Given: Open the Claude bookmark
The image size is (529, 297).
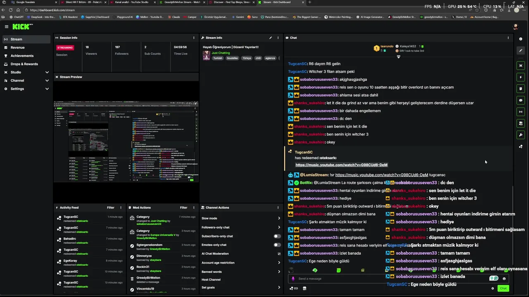Looking at the screenshot, I should (174, 17).
